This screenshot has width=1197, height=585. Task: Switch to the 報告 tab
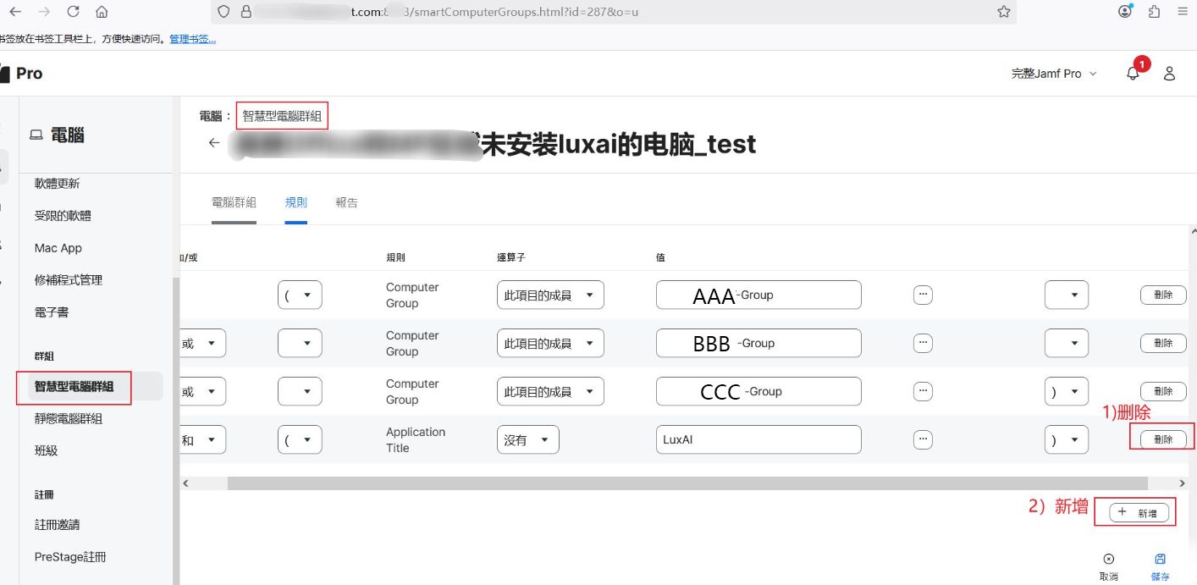pos(346,202)
